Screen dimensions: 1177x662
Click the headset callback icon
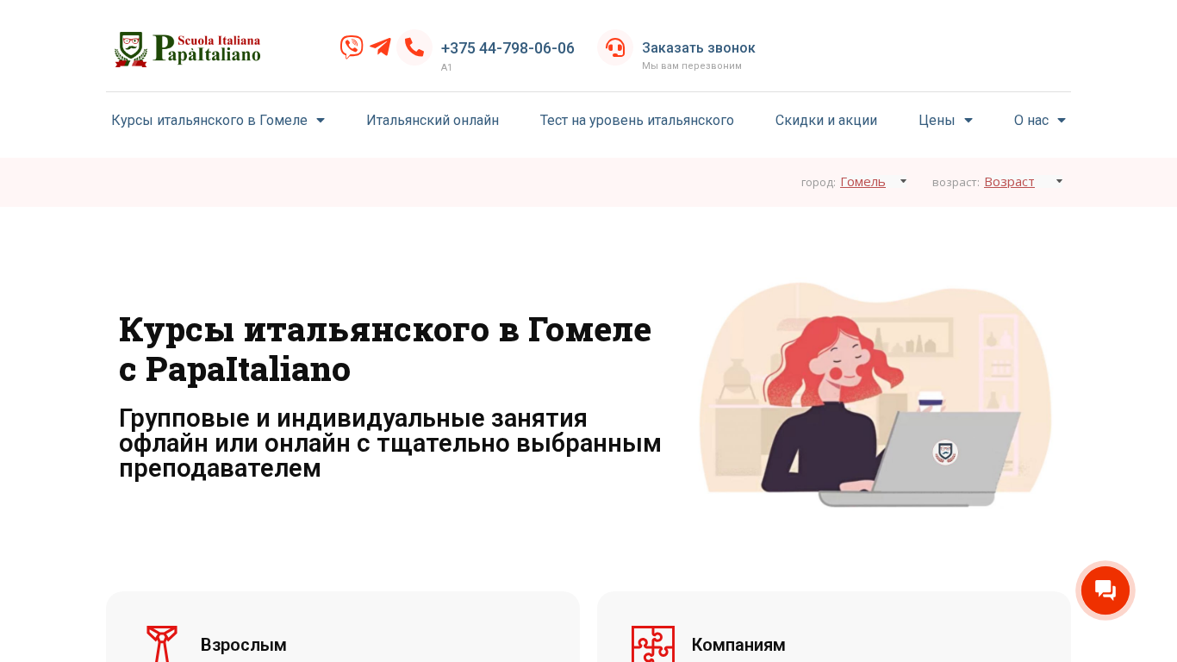(x=615, y=47)
